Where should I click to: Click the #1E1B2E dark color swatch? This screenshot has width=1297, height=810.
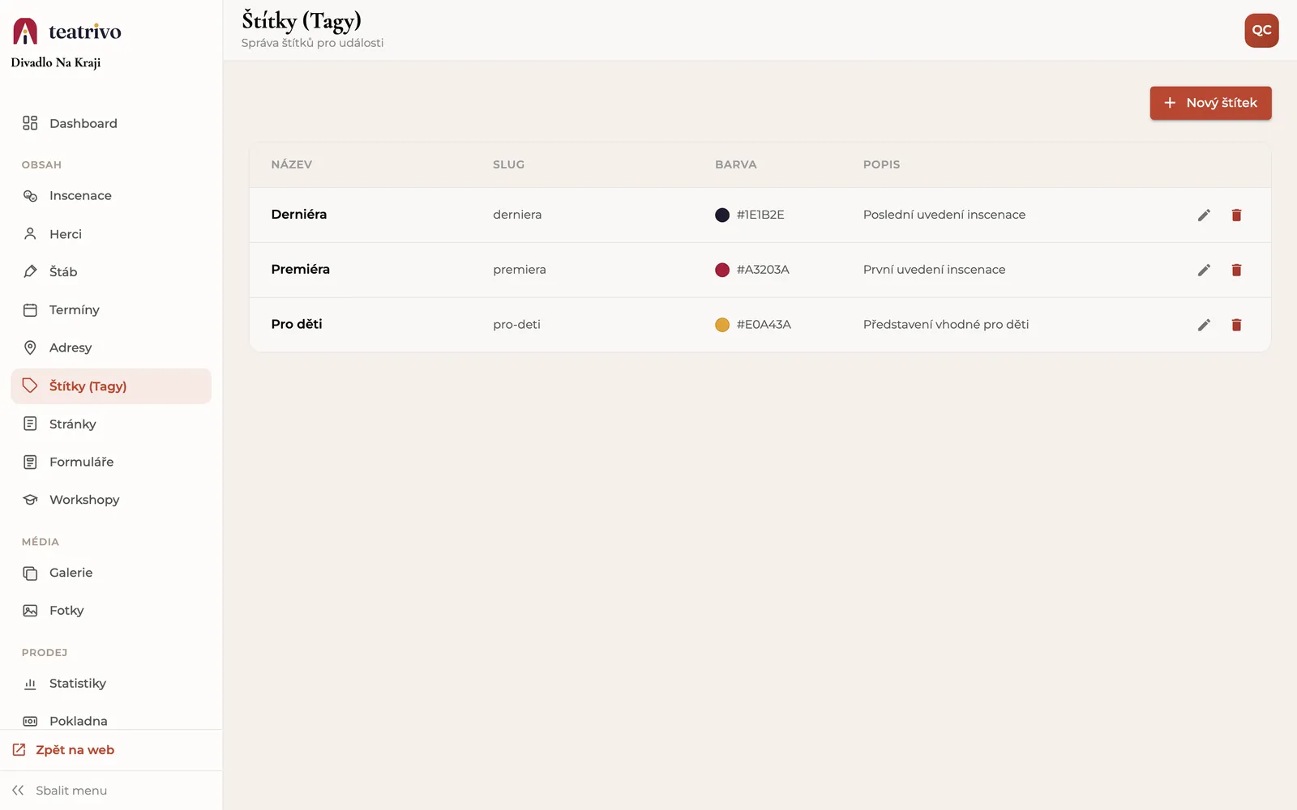click(x=721, y=215)
